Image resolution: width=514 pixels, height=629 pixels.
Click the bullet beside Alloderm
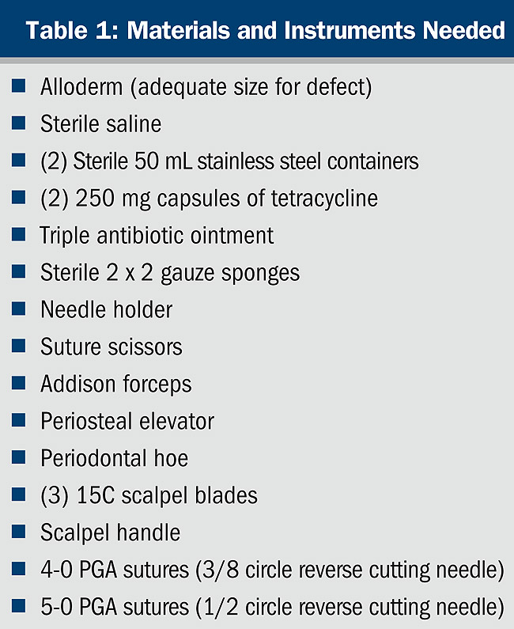19,85
